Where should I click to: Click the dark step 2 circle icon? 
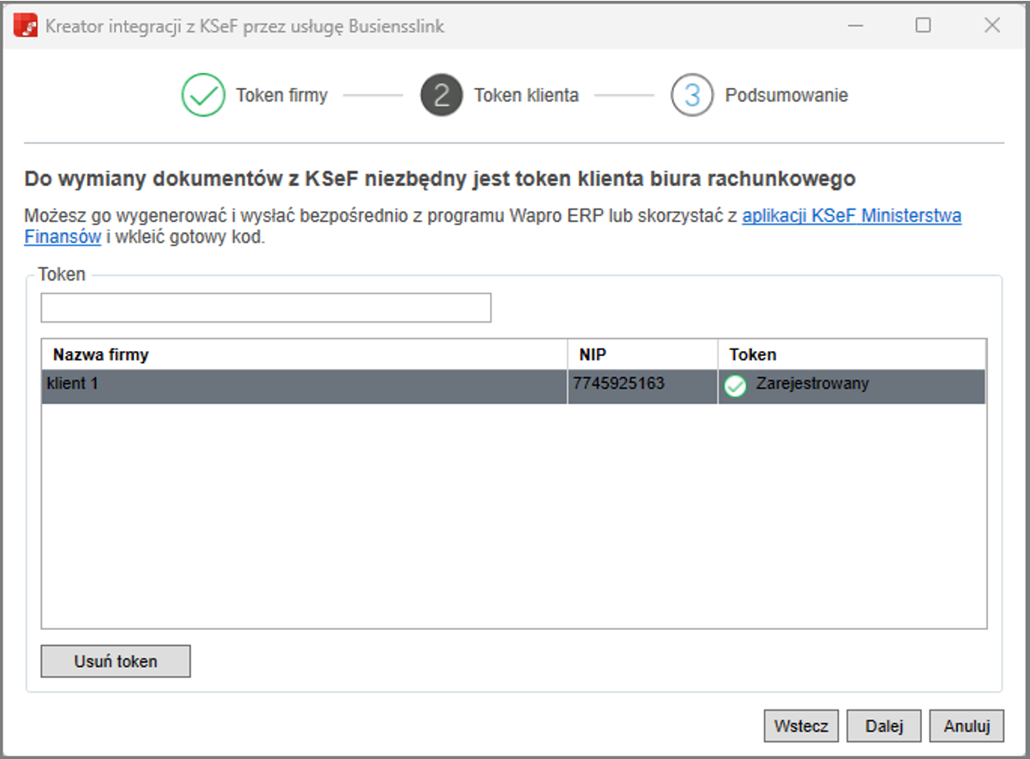441,96
